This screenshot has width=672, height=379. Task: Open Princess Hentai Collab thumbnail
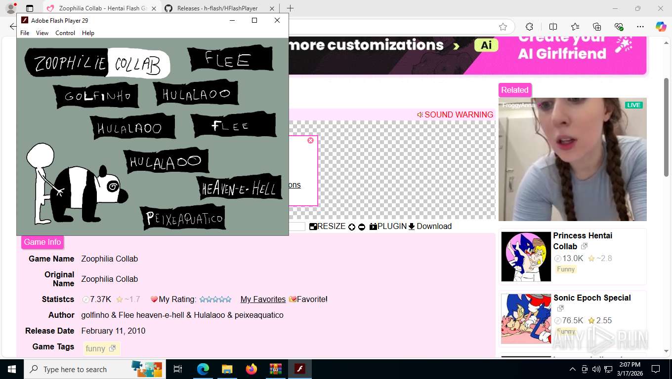pos(526,257)
